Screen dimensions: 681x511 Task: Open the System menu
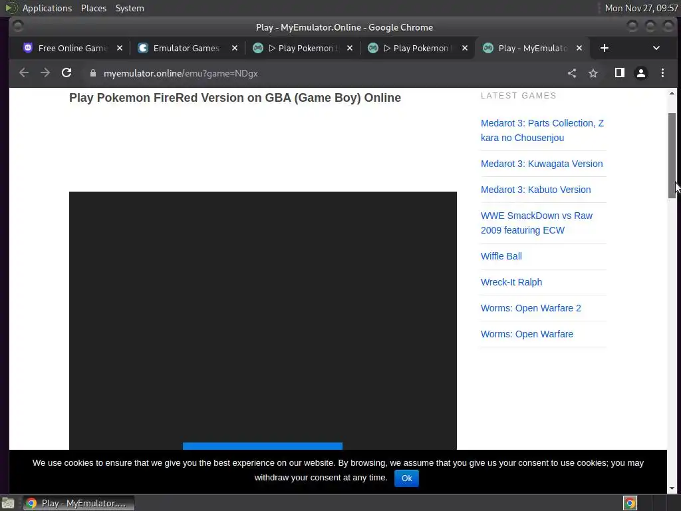pos(130,8)
